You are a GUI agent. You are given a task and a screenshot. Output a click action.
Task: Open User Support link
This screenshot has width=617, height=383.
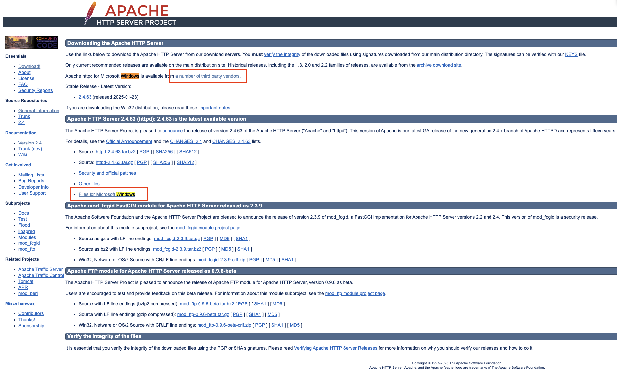[32, 193]
